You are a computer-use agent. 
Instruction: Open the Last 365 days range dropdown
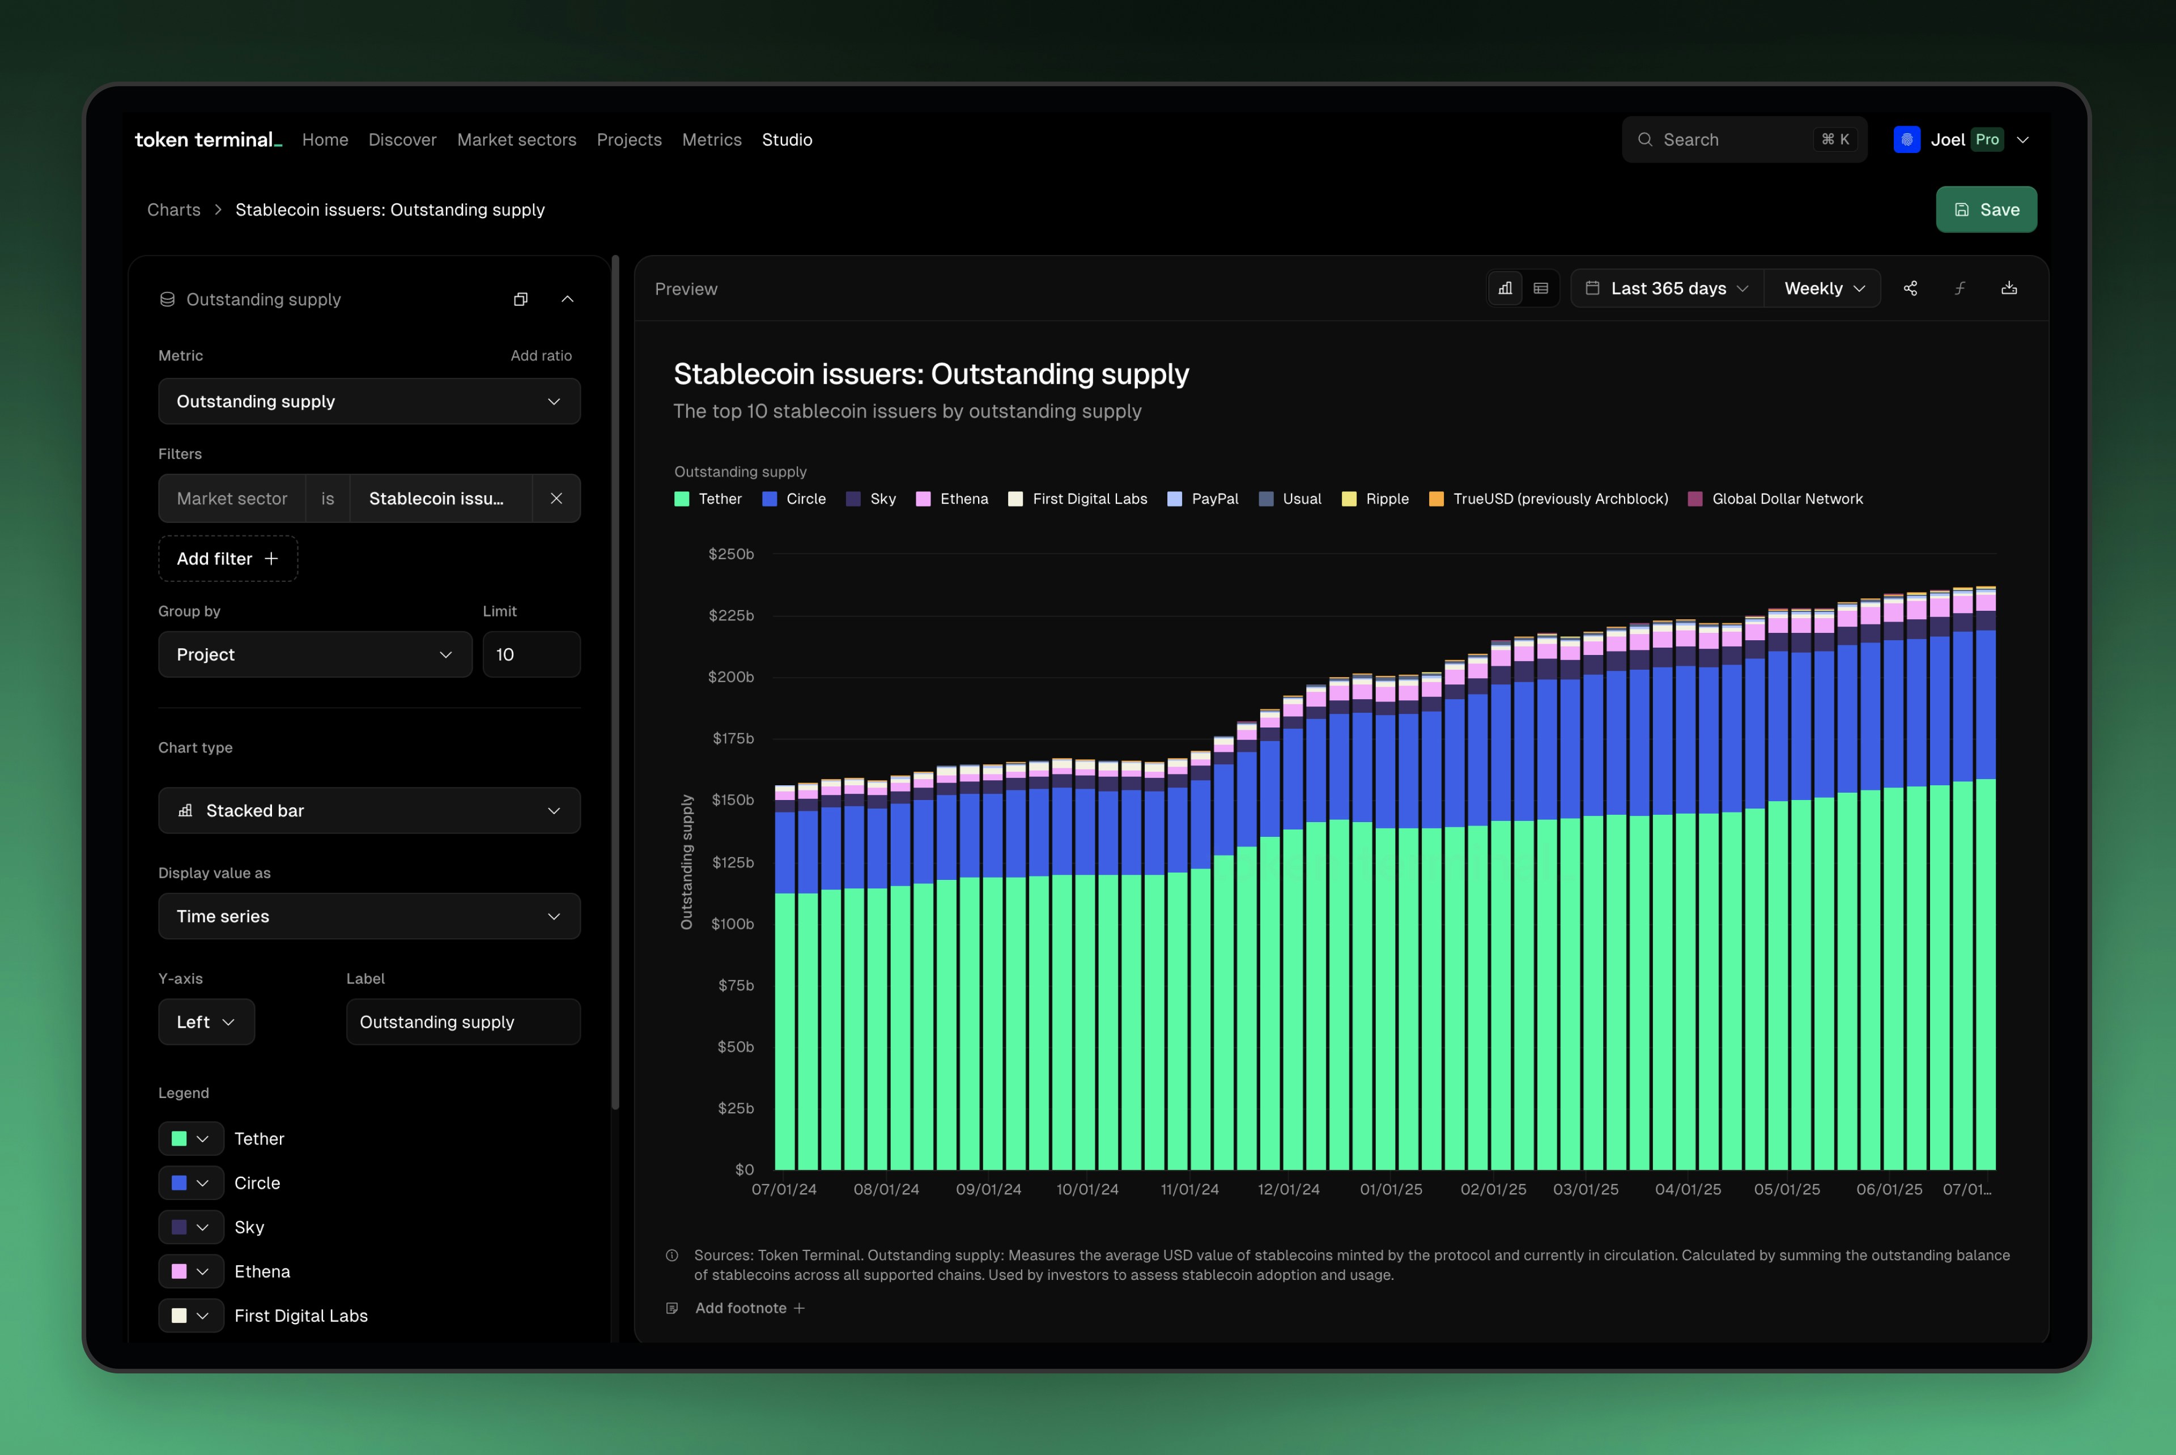tap(1667, 288)
